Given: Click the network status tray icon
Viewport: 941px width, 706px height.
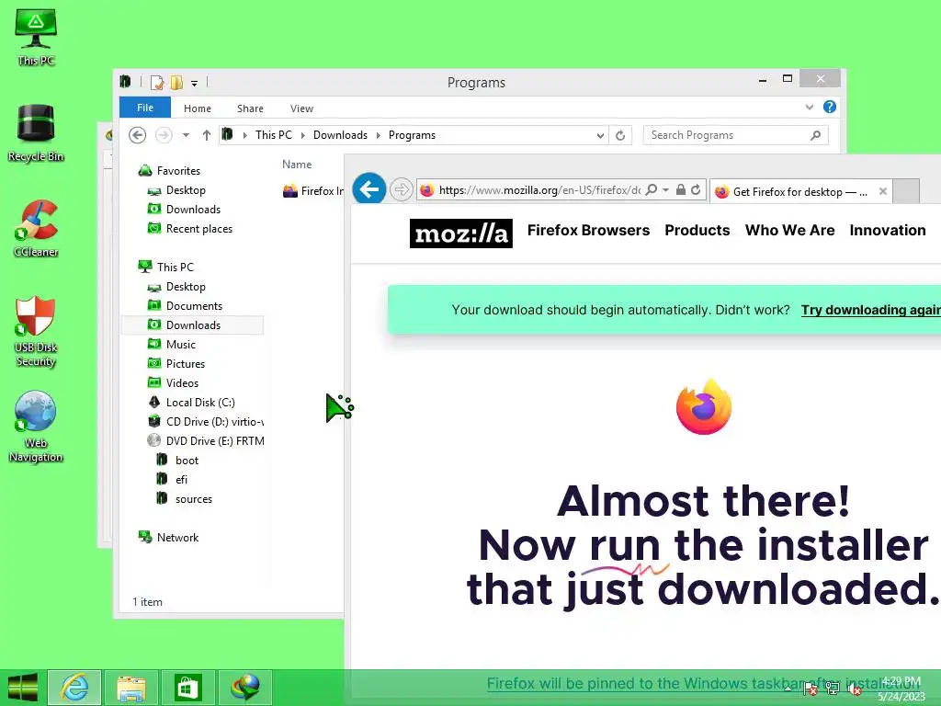Looking at the screenshot, I should tap(832, 689).
